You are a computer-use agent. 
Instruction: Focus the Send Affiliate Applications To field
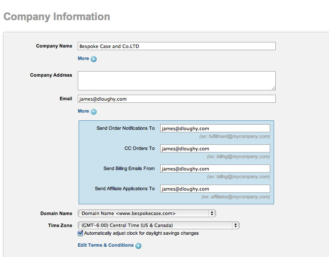(x=215, y=189)
